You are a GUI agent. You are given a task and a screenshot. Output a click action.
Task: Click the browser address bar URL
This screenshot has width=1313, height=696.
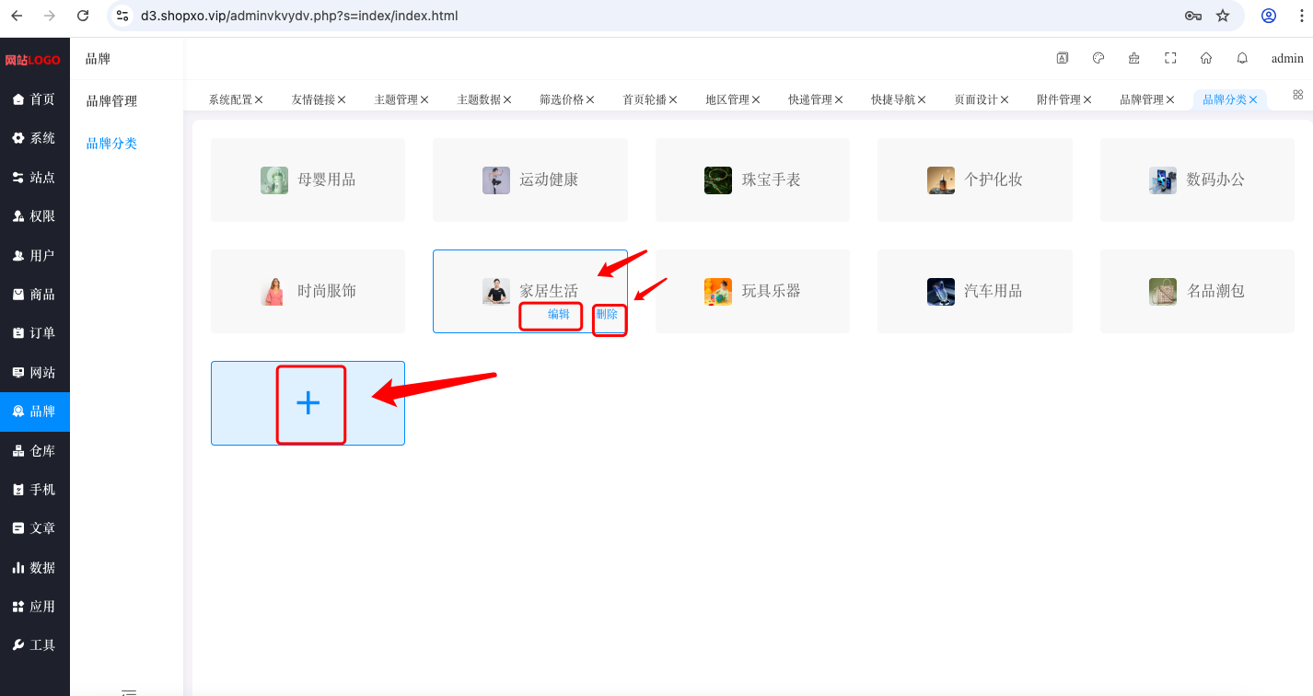coord(299,16)
